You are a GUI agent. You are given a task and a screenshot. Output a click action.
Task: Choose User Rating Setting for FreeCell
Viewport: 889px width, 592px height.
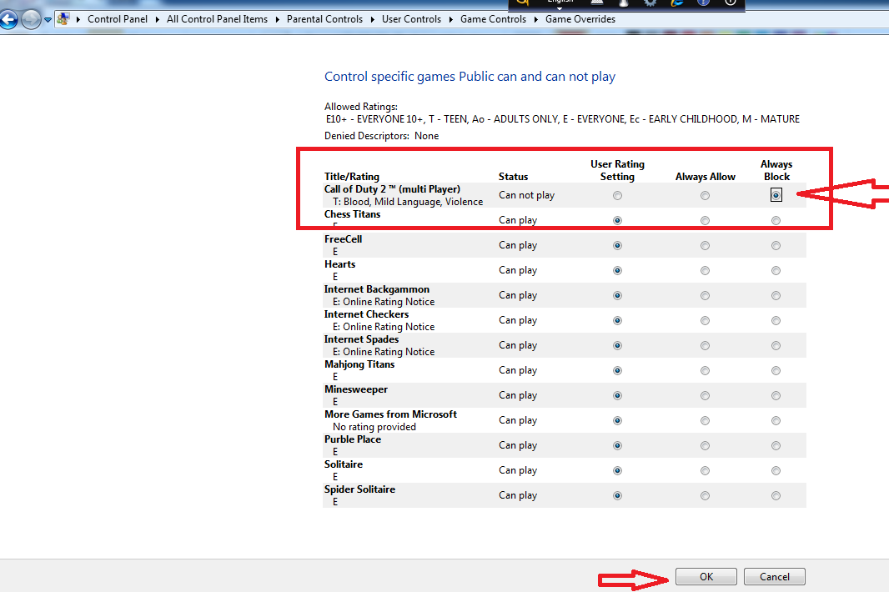pyautogui.click(x=617, y=245)
